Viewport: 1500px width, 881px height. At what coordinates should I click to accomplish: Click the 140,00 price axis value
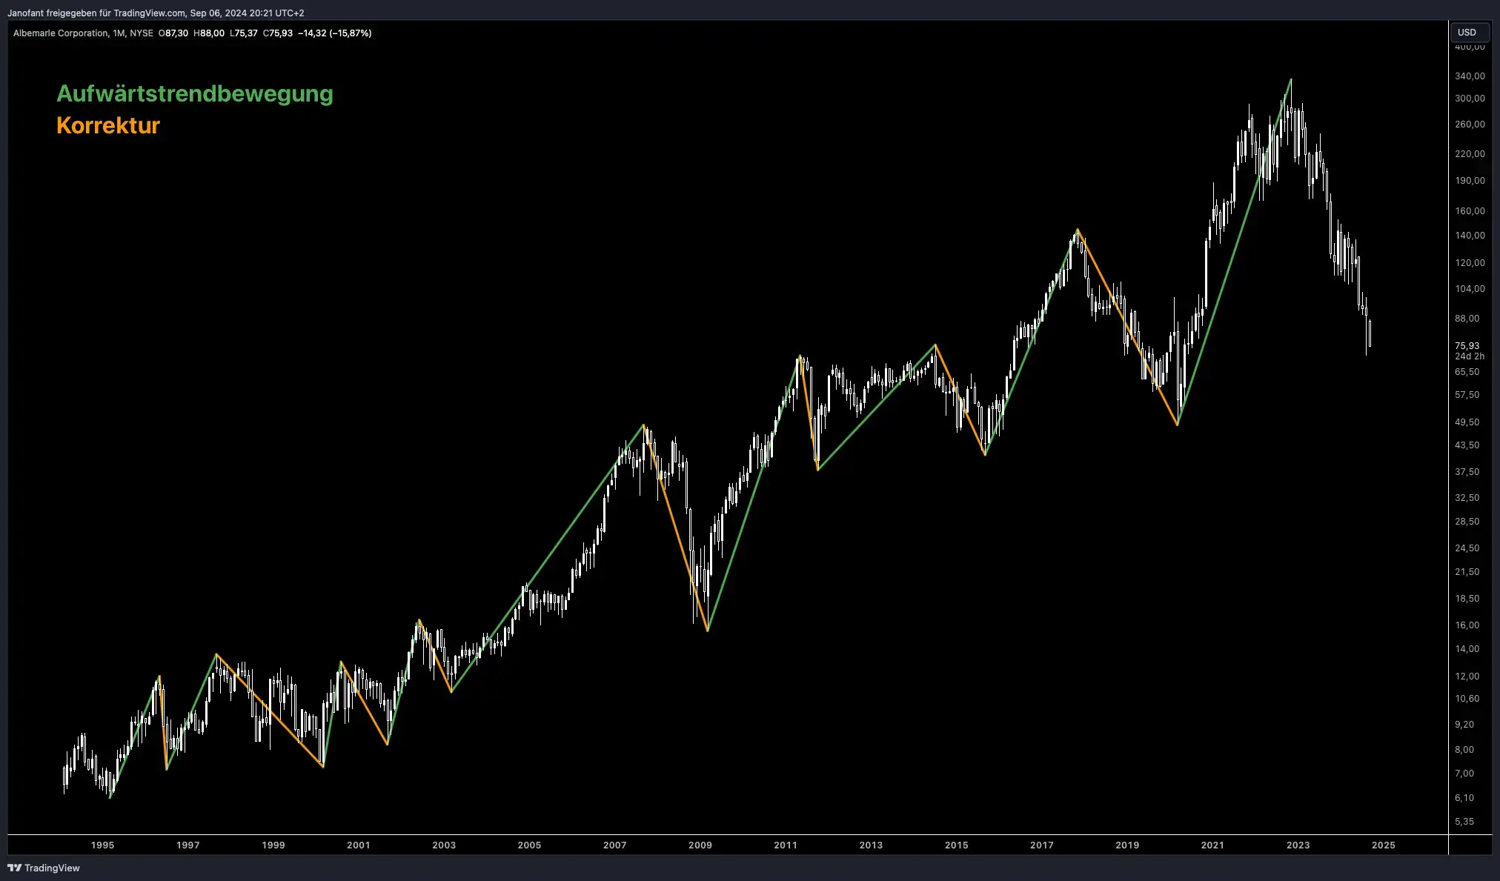[x=1470, y=236]
